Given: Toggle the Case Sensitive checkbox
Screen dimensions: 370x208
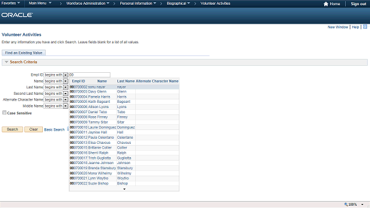Looking at the screenshot, I should (4, 113).
